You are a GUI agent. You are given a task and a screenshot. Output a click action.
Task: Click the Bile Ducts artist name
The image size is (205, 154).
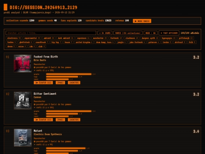40,60
